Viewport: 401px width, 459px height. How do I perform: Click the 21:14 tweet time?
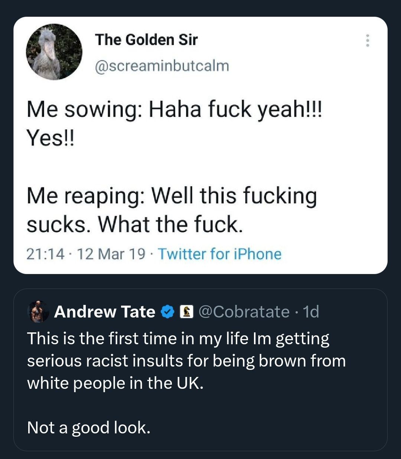45,254
